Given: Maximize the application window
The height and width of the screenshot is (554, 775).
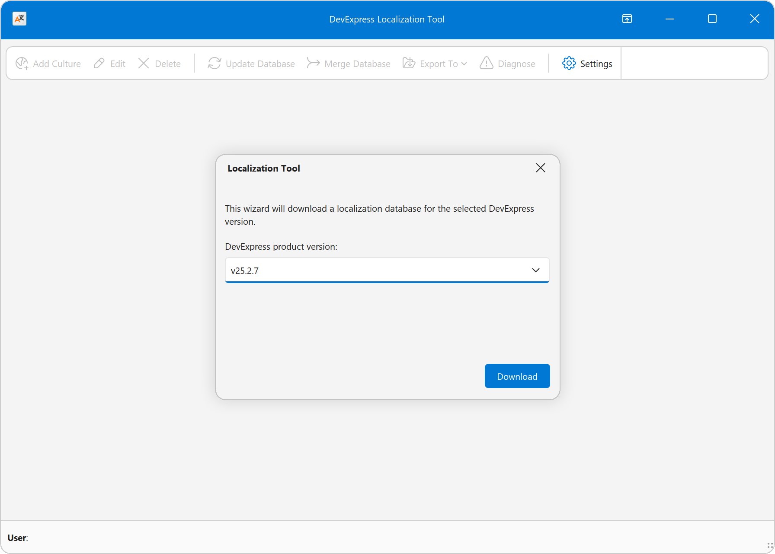Looking at the screenshot, I should [712, 19].
